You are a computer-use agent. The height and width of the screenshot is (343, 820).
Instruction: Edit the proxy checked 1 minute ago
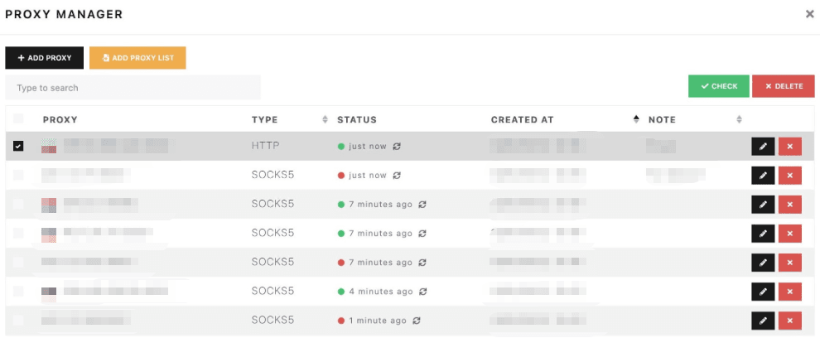pos(763,321)
